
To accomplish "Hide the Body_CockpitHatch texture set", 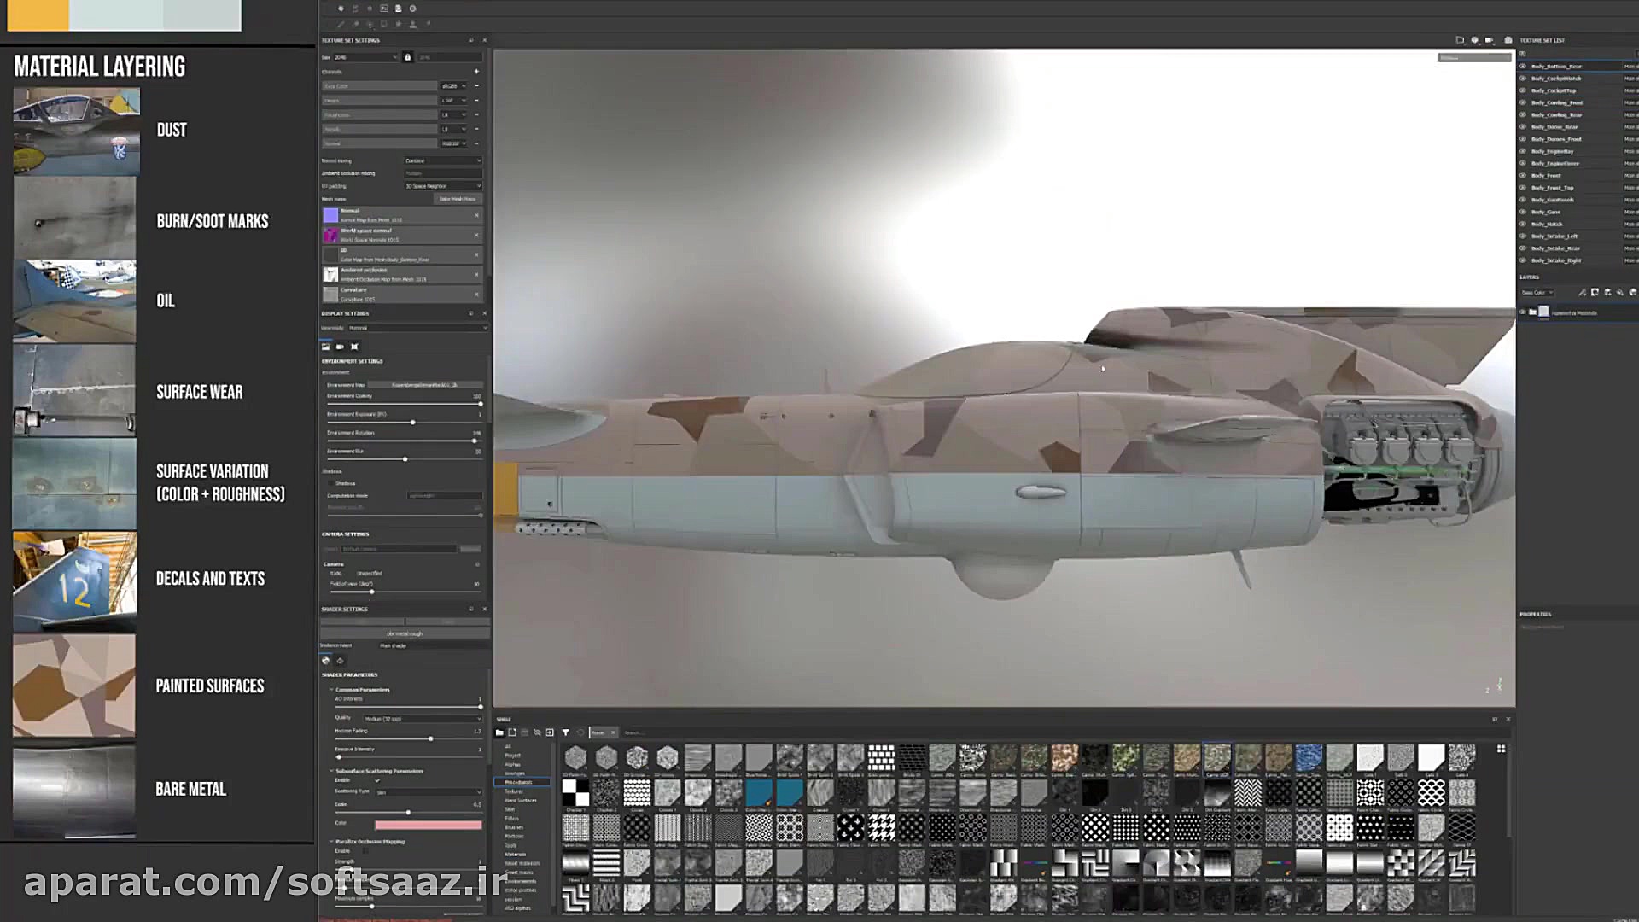I will click(1522, 79).
